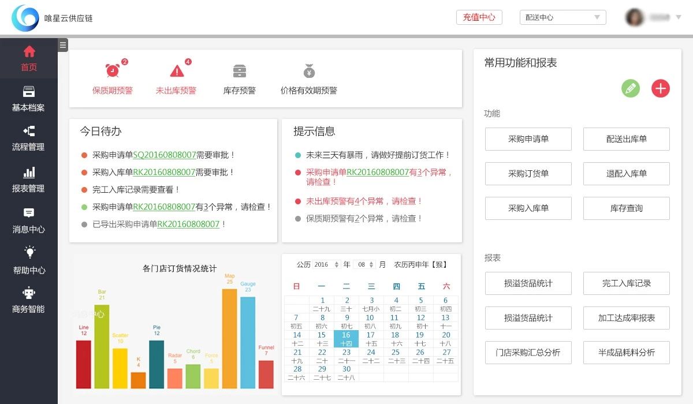Click the 充值中心 button
This screenshot has height=404, width=693.
click(x=479, y=17)
